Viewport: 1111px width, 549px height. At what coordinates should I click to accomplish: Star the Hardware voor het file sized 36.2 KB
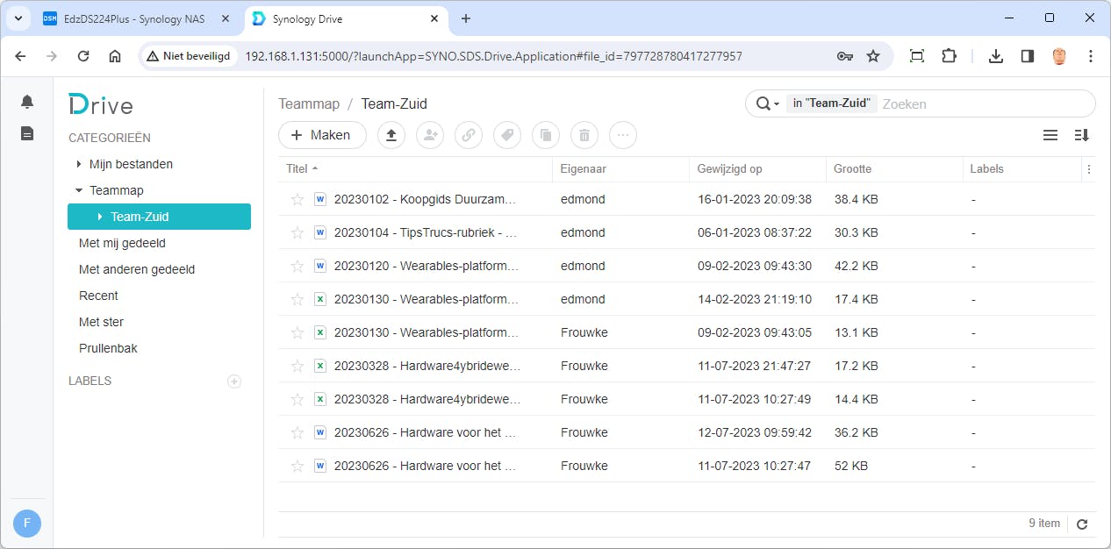pyautogui.click(x=297, y=432)
